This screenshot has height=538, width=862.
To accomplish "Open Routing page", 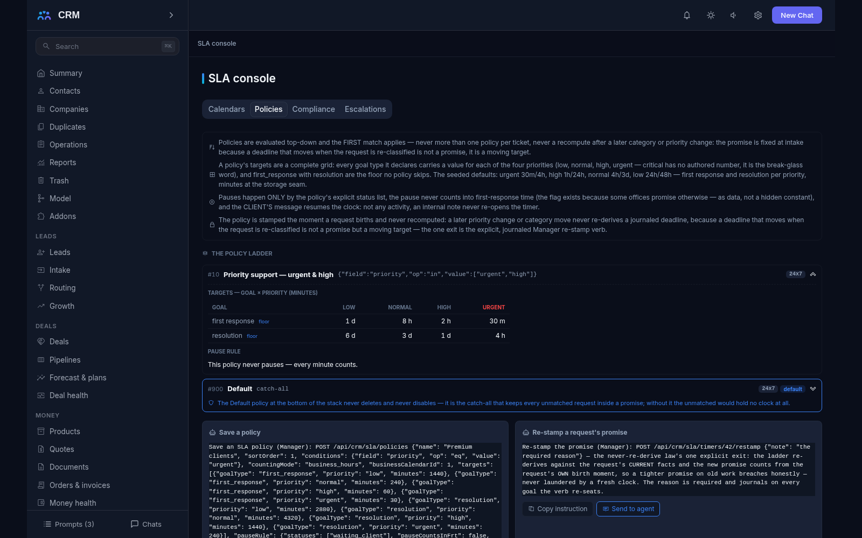I will [x=107, y=288].
